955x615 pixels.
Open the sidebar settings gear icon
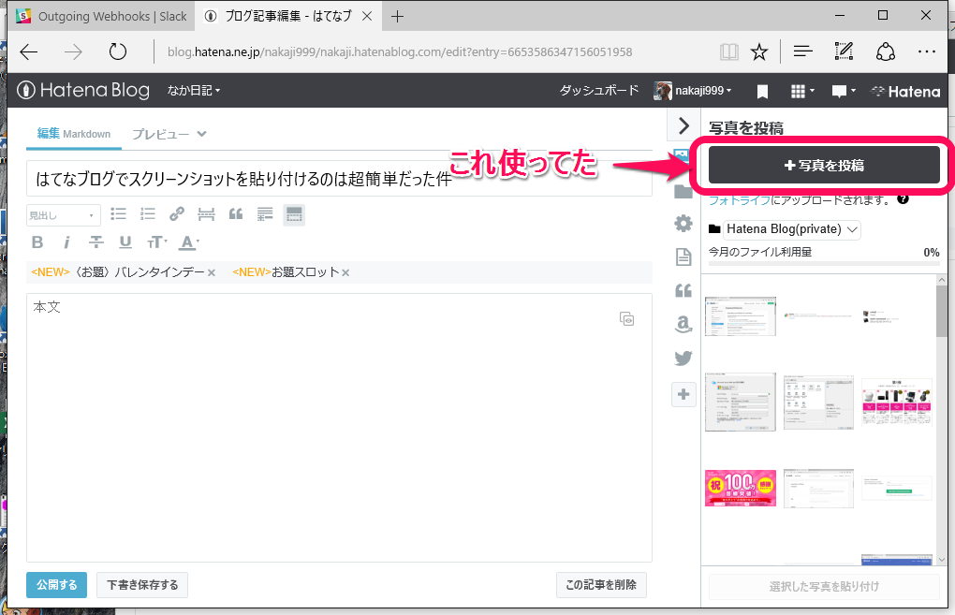[683, 223]
